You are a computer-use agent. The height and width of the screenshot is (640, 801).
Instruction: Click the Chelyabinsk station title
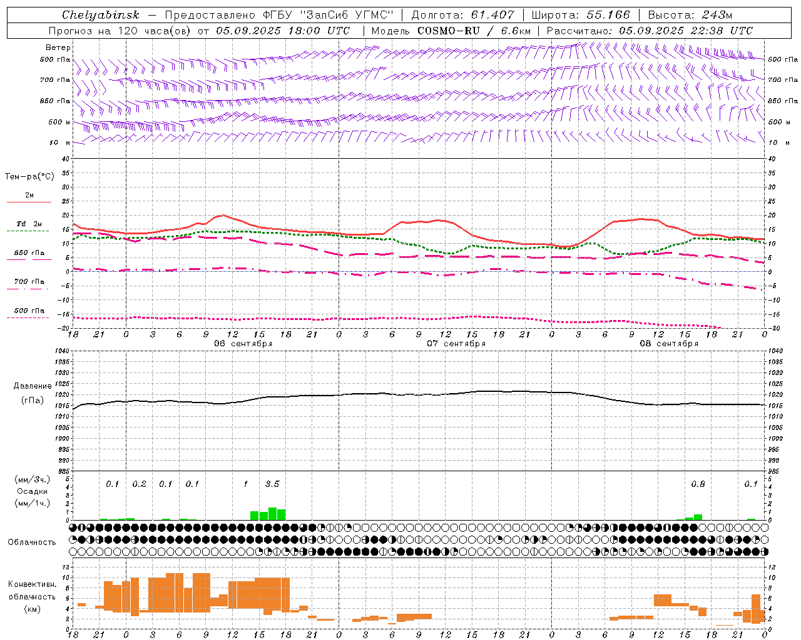pos(100,15)
